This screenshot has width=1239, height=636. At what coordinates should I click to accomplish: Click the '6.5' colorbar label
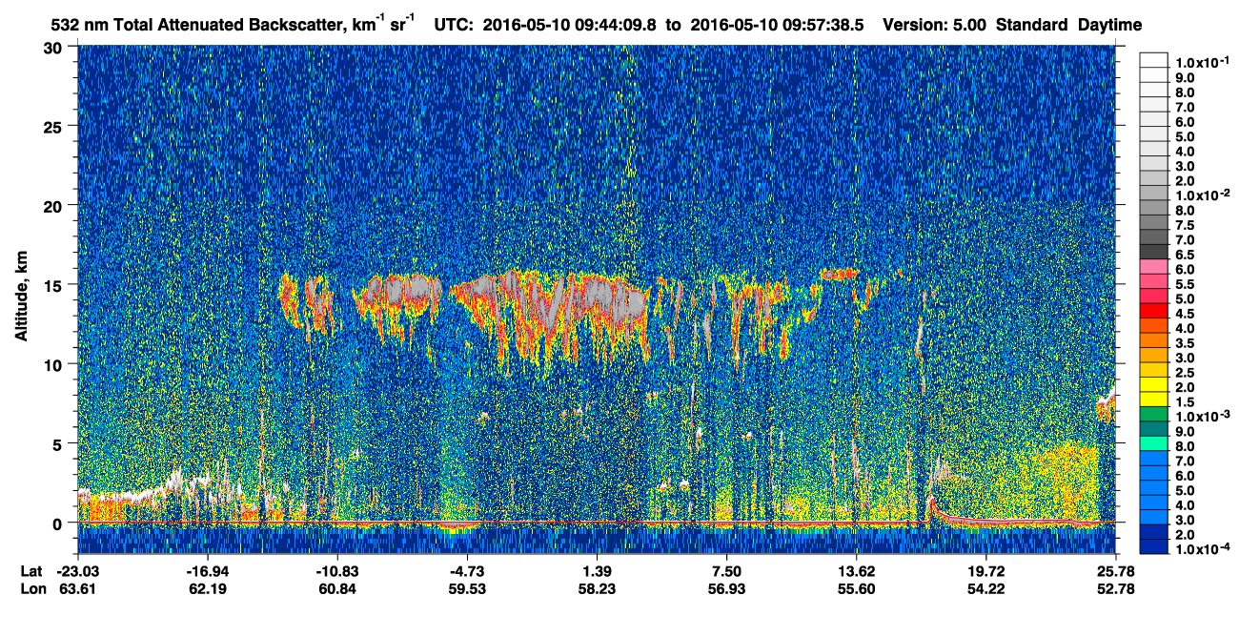[1185, 256]
